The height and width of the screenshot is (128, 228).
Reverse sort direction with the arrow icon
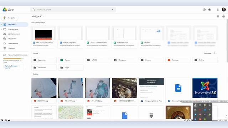click(214, 53)
